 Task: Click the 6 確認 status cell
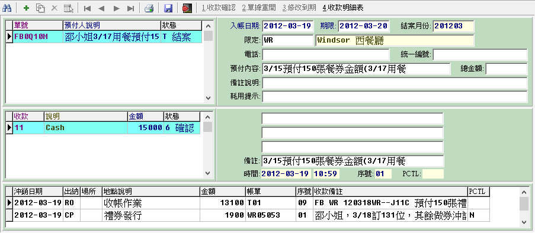click(182, 128)
